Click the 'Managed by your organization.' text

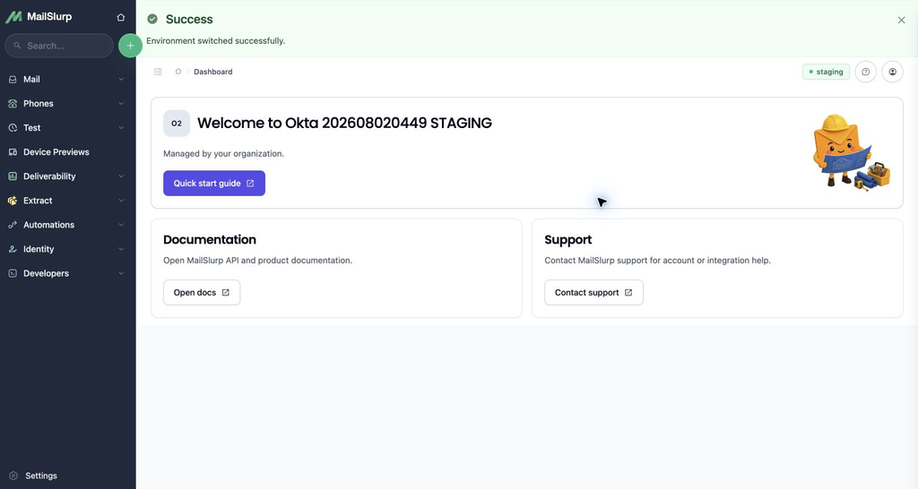click(223, 154)
